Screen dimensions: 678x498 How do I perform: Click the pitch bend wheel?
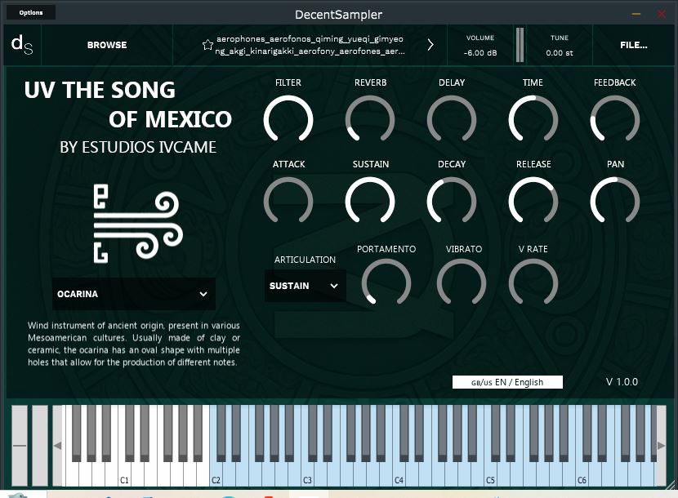click(x=20, y=445)
